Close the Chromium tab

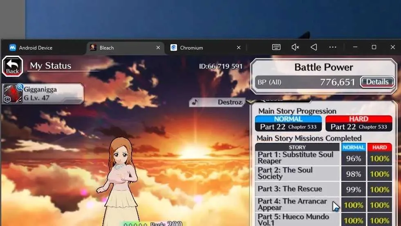coord(239,47)
